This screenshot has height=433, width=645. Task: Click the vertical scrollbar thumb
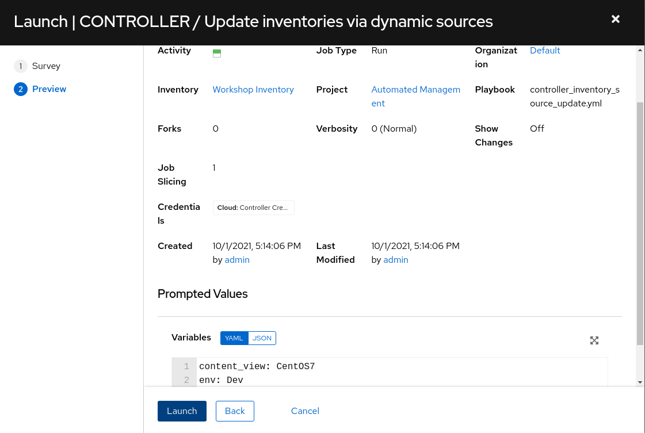click(640, 223)
